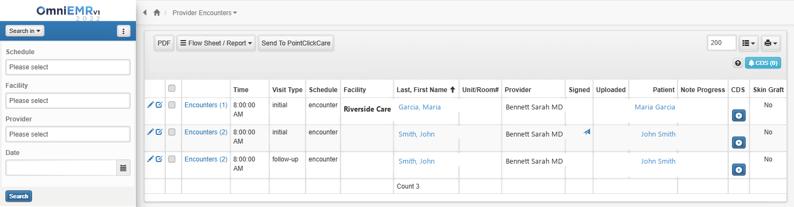
Task: Click the Schedule column header
Action: (x=323, y=89)
